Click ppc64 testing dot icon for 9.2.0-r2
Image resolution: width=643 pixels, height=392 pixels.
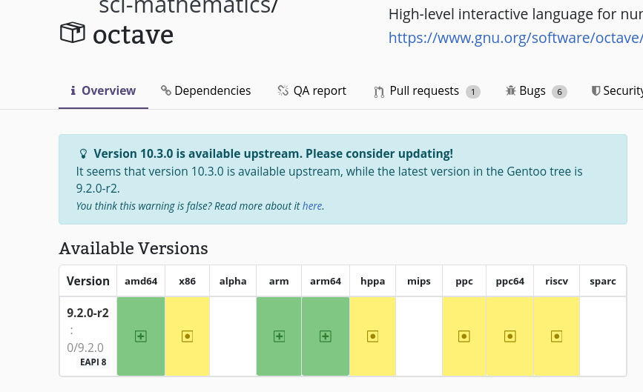tap(510, 336)
